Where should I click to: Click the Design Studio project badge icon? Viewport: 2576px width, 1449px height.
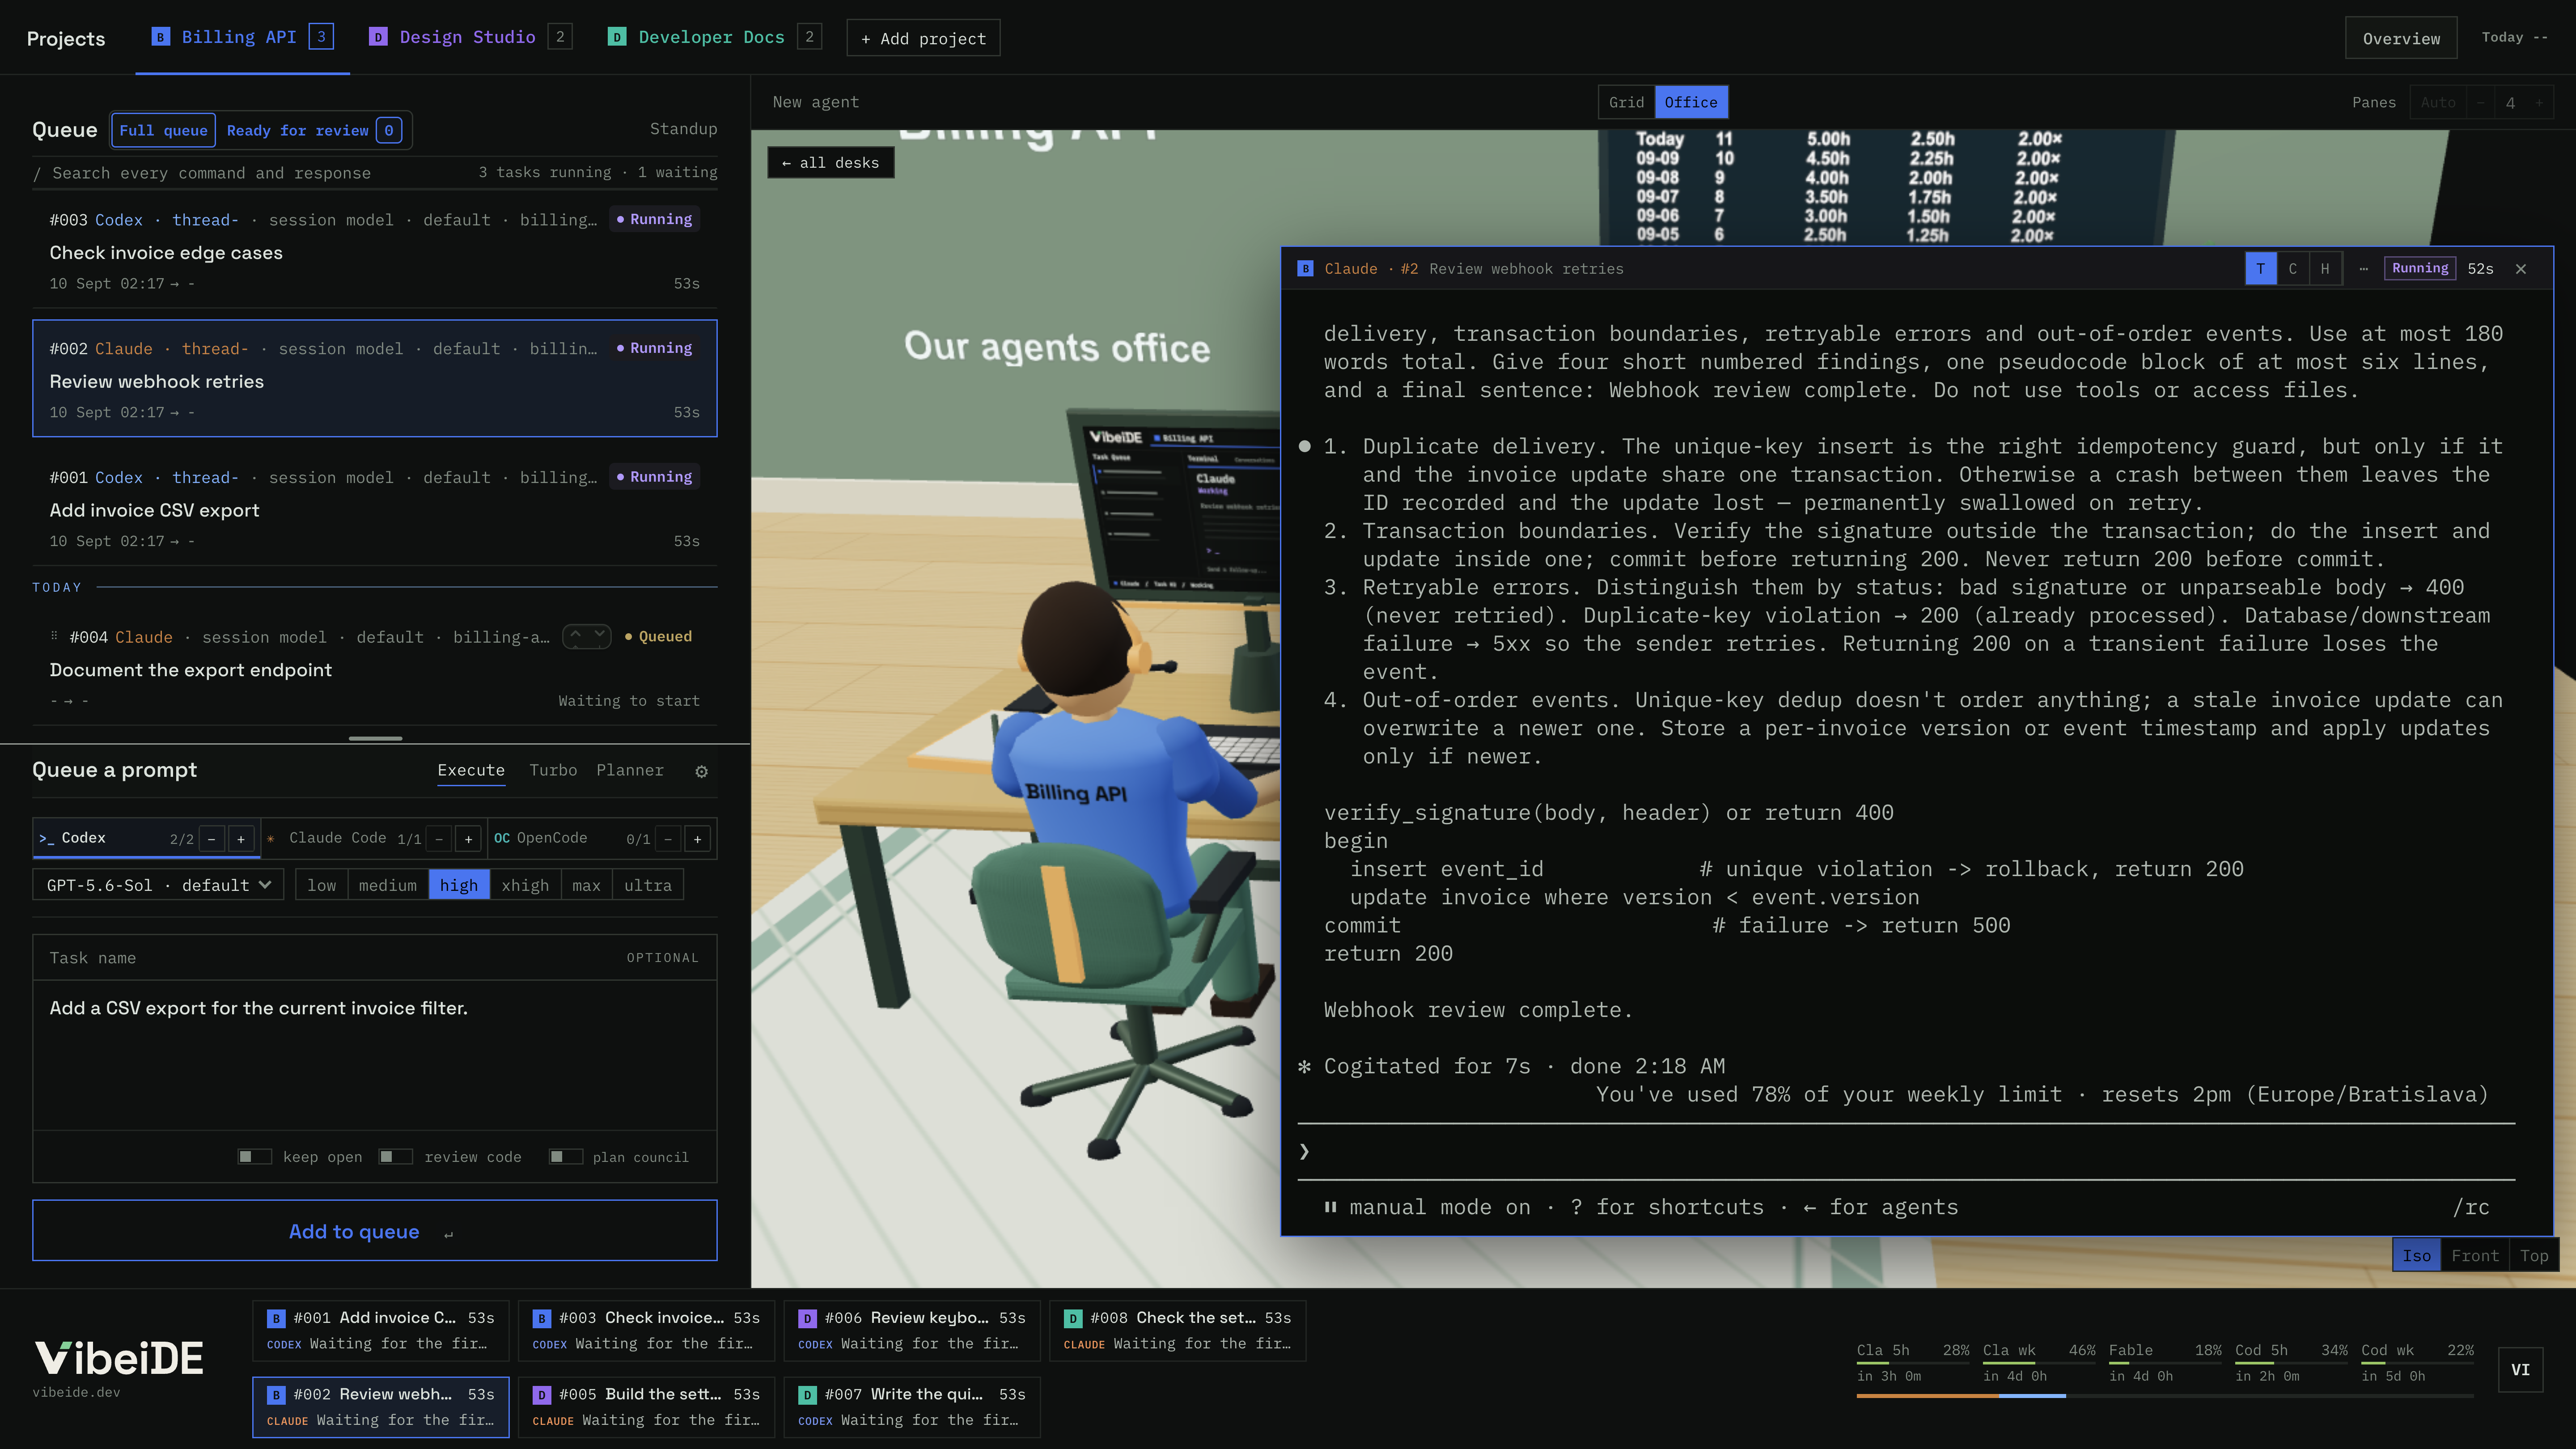[378, 37]
